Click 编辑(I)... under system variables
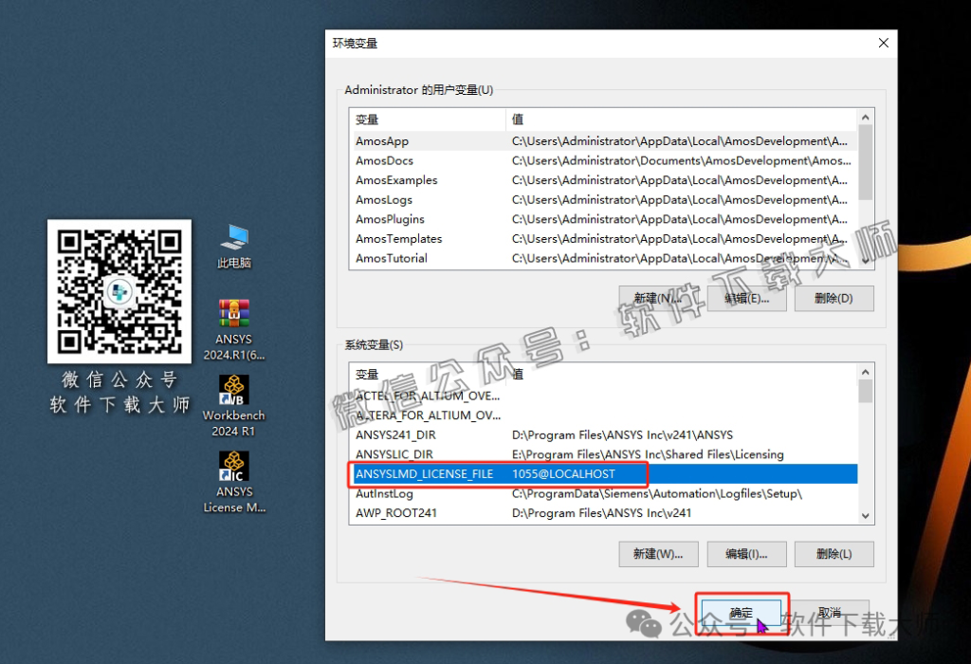The image size is (971, 664). [x=745, y=554]
